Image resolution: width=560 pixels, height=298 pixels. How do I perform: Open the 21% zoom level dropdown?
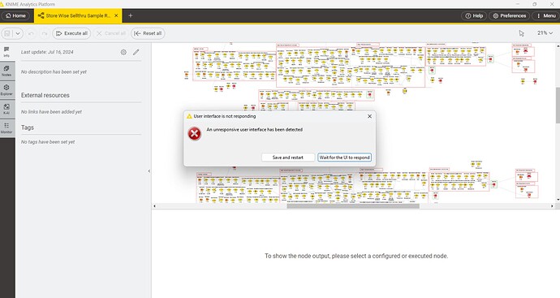(545, 32)
